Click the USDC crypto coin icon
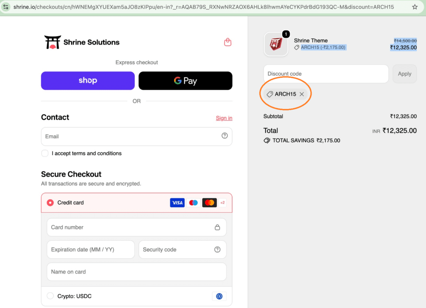This screenshot has width=426, height=308. [219, 296]
